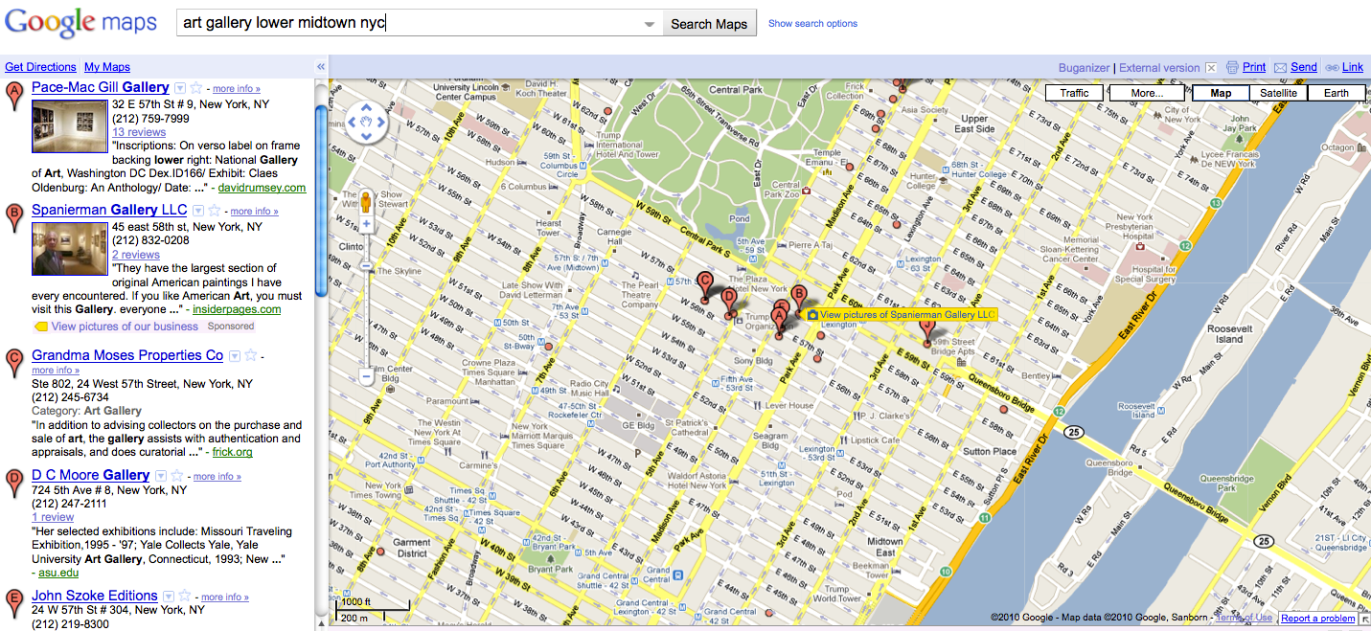The image size is (1371, 631).
Task: Focus the search input field
Action: [x=410, y=24]
